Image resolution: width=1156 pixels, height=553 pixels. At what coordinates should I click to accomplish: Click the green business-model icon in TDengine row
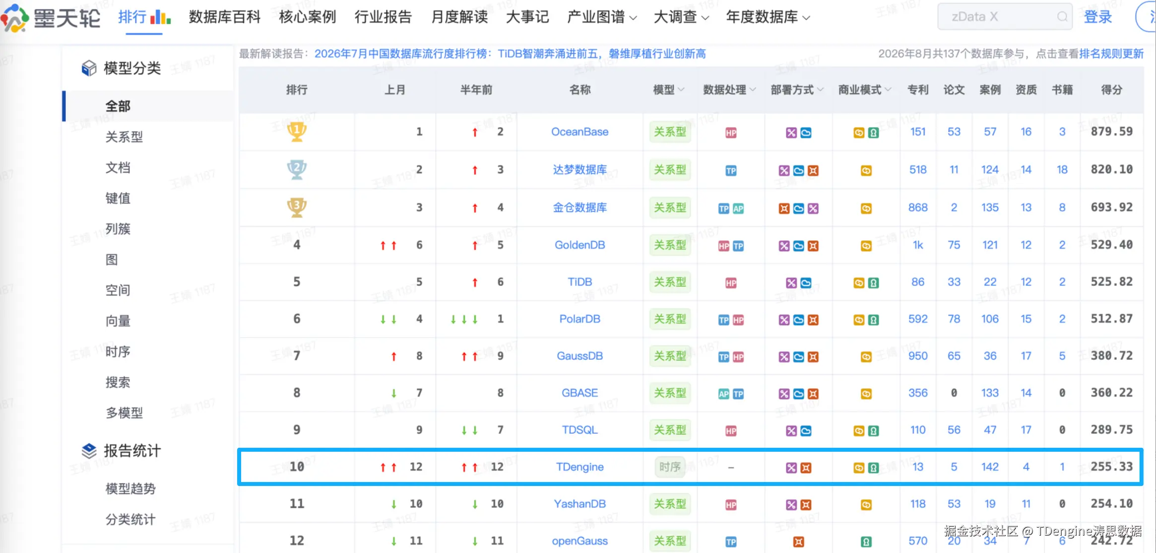(x=873, y=468)
